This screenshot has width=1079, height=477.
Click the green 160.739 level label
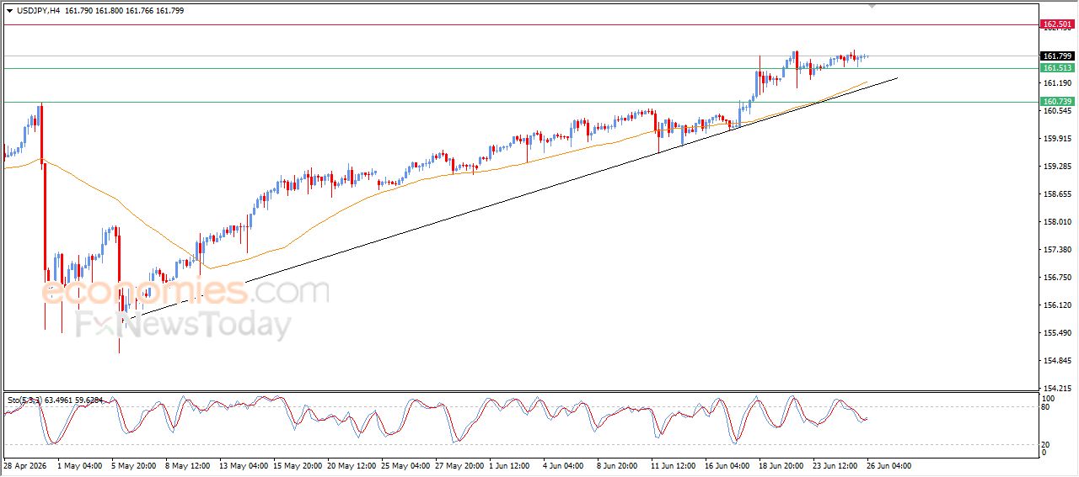(1057, 102)
